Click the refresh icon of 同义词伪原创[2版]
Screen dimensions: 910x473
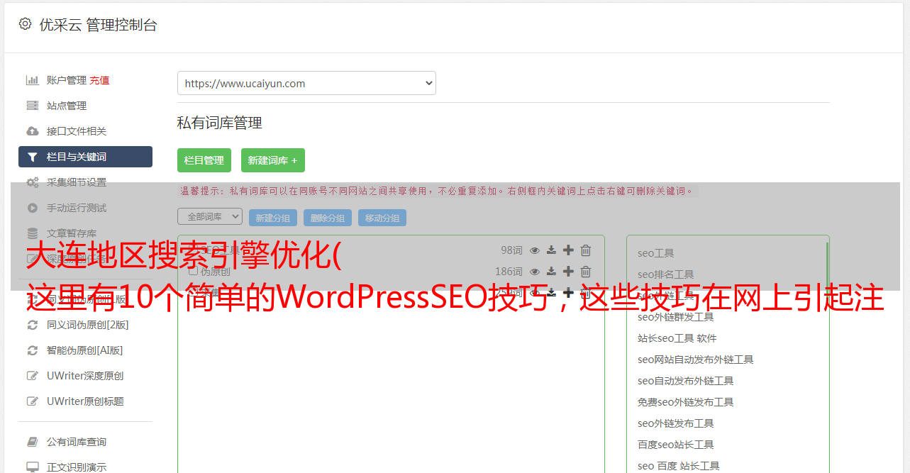coord(33,325)
